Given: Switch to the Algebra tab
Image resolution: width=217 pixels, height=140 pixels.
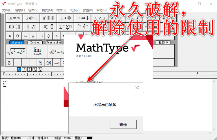Looking at the screenshot, I should tap(17, 42).
